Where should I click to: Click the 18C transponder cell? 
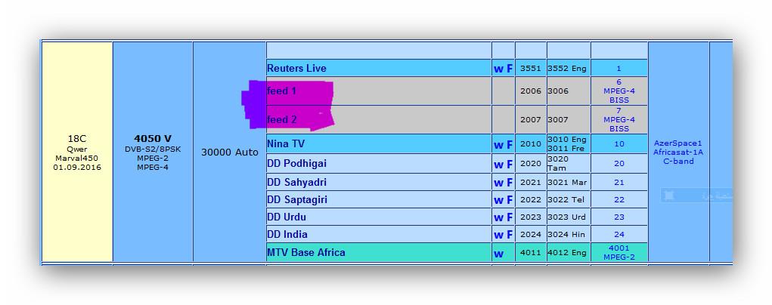click(76, 139)
